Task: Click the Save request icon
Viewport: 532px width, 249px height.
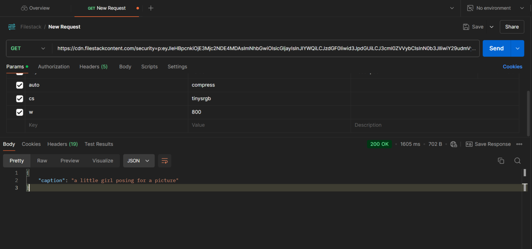Action: tap(465, 27)
